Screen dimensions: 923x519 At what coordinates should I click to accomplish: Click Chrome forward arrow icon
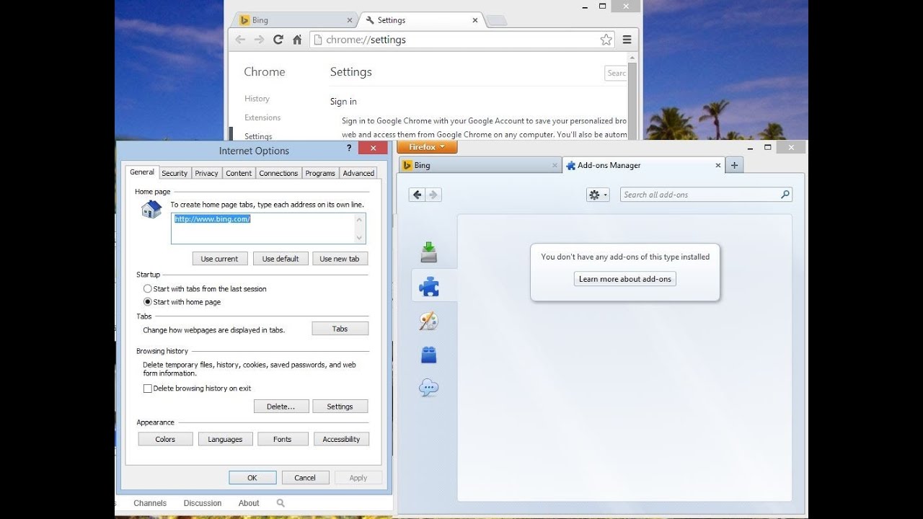click(259, 40)
